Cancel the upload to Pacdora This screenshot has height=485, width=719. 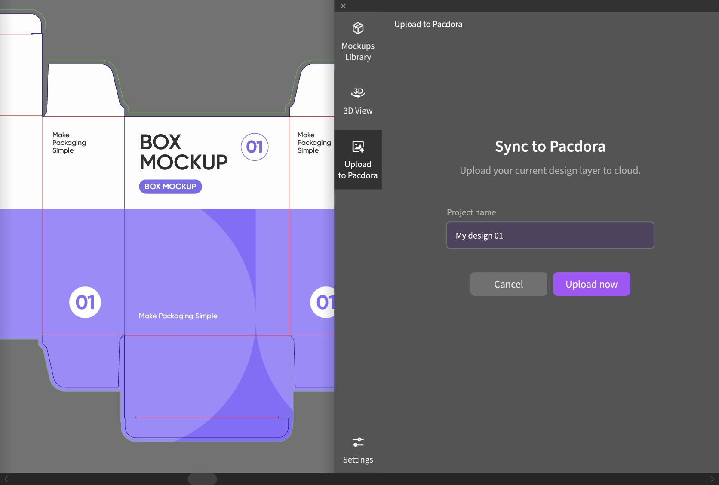[x=508, y=284]
